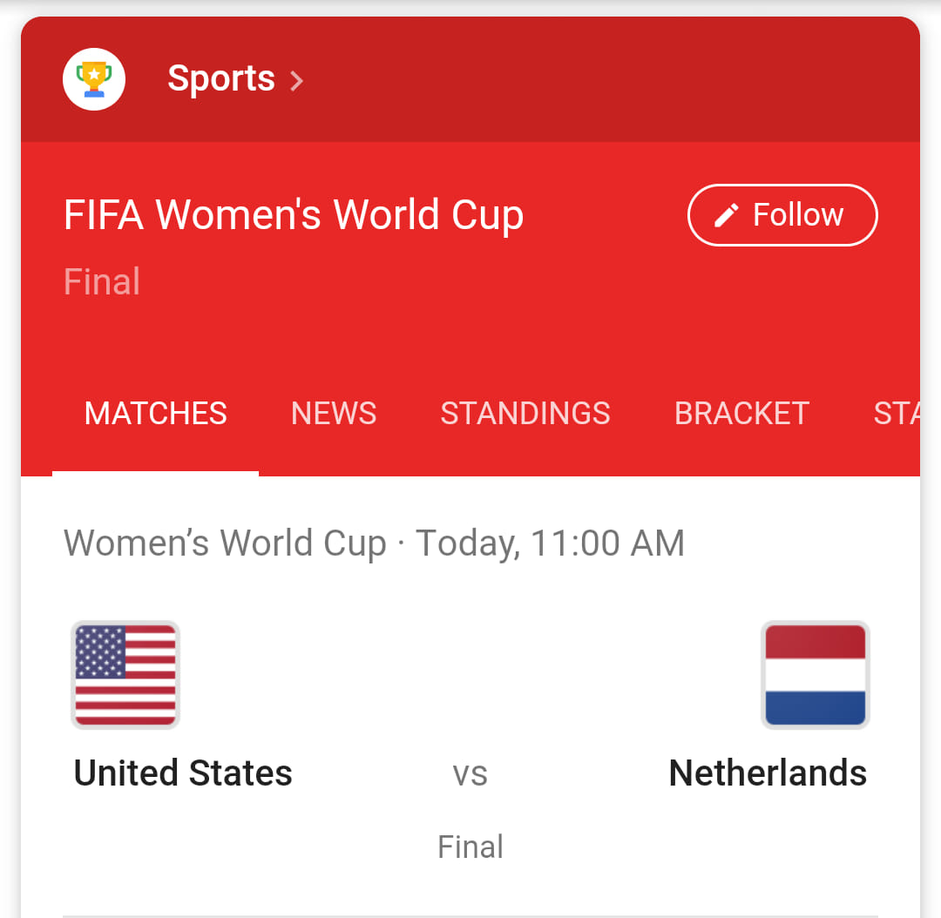Click the Netherlands flag icon

815,675
